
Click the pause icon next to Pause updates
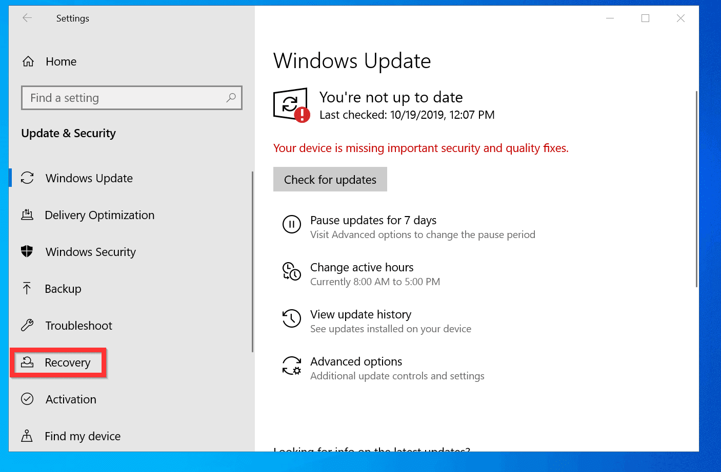point(291,224)
